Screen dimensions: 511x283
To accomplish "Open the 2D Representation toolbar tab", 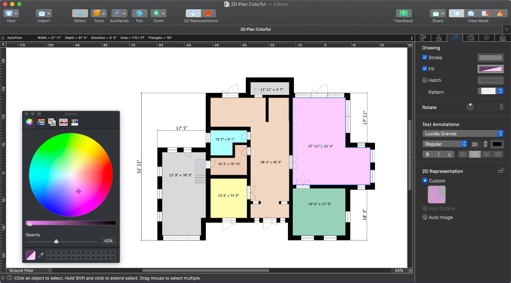I will (x=193, y=13).
